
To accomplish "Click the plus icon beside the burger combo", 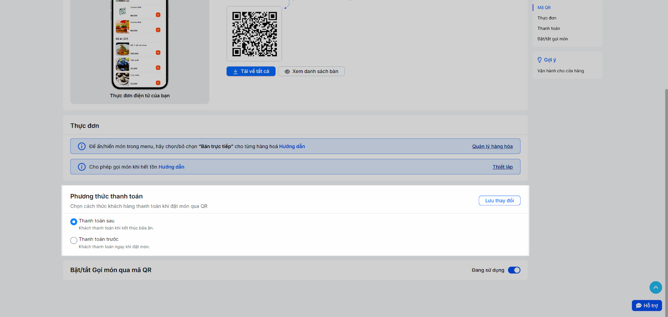I will tap(158, 30).
